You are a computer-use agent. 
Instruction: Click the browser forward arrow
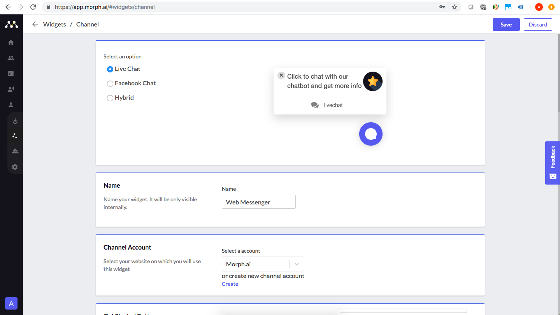click(x=21, y=7)
